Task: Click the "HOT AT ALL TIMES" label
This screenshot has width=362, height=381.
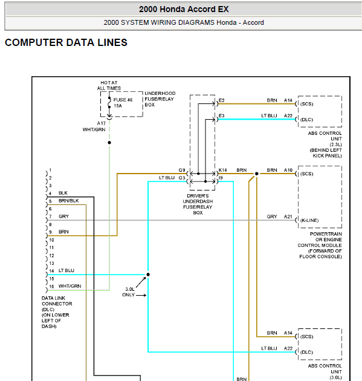Action: click(109, 85)
